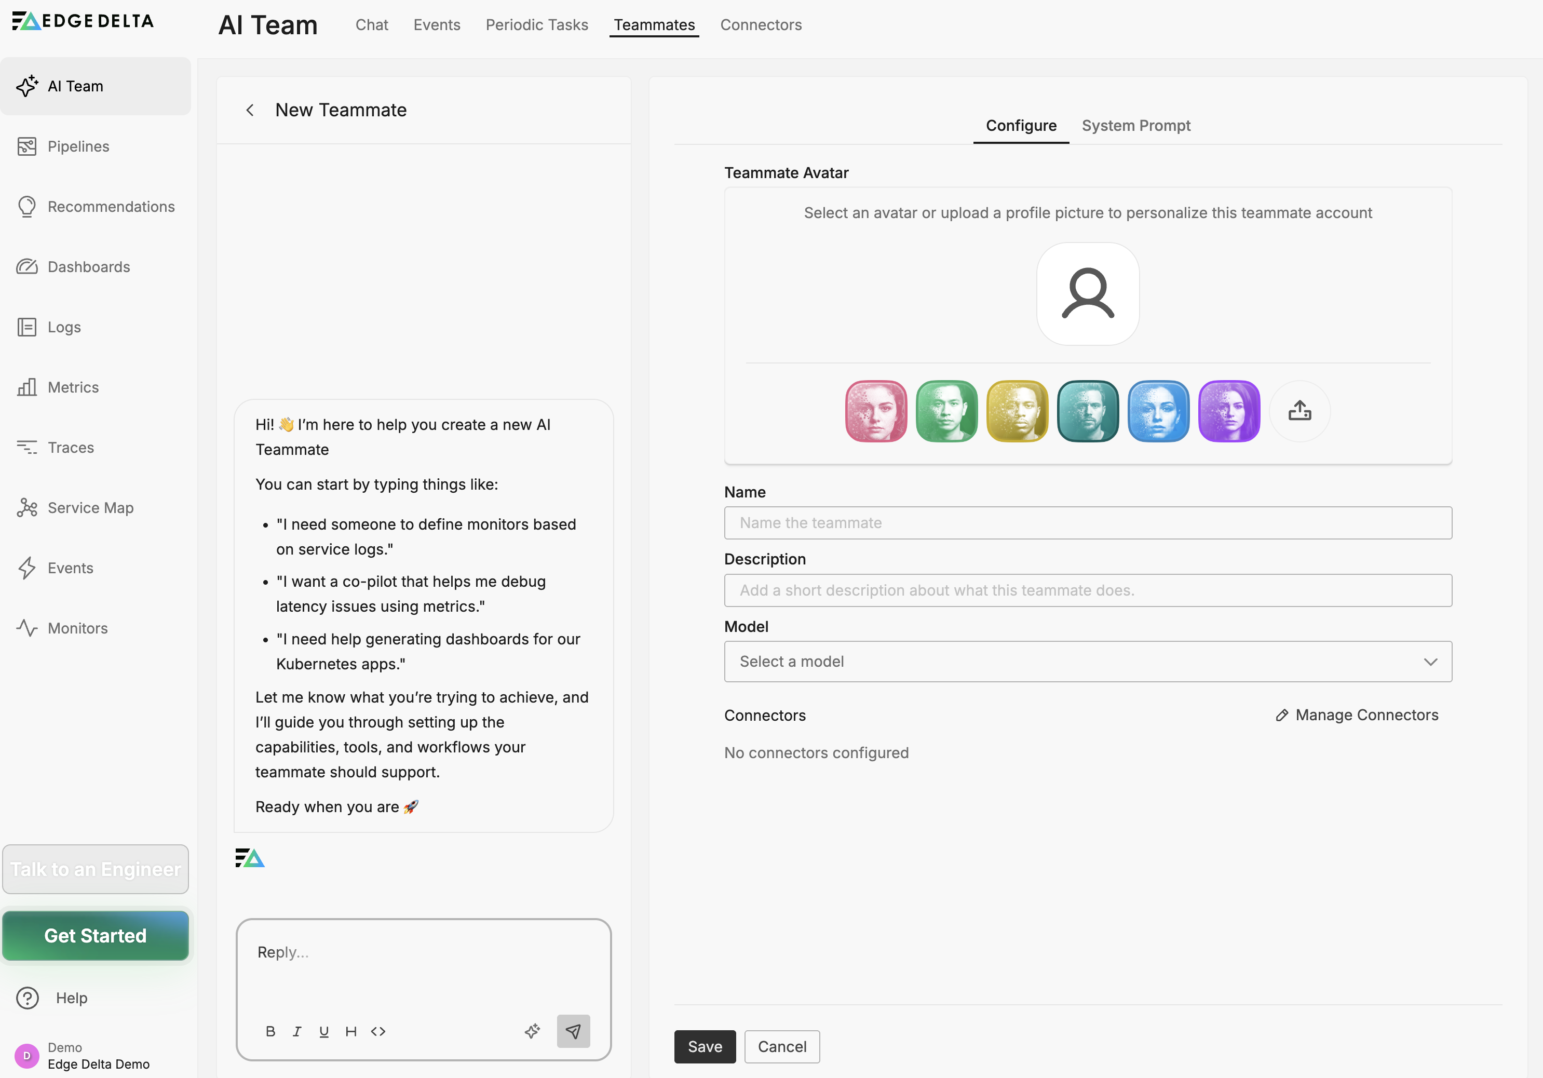Screen dimensions: 1543x1078
Task: Click the avatar upload icon
Action: click(1300, 411)
